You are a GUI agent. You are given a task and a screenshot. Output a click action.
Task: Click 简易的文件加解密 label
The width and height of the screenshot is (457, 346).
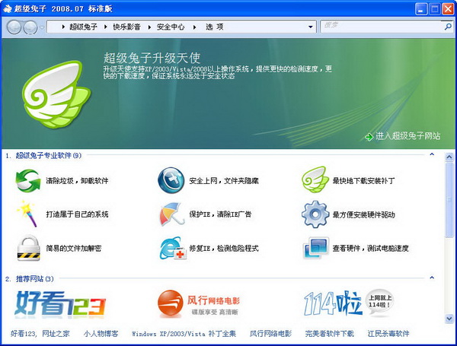click(73, 248)
